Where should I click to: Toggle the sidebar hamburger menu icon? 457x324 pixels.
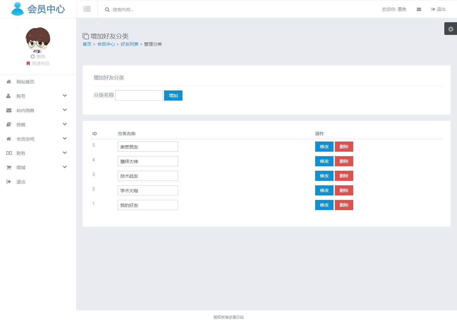[x=87, y=9]
